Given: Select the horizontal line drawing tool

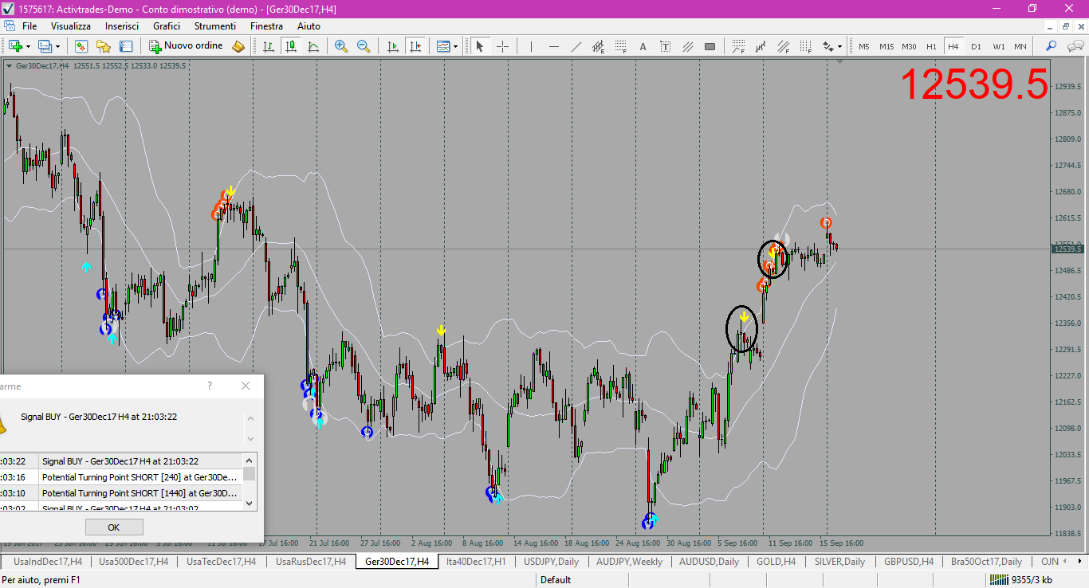Looking at the screenshot, I should click(x=553, y=46).
